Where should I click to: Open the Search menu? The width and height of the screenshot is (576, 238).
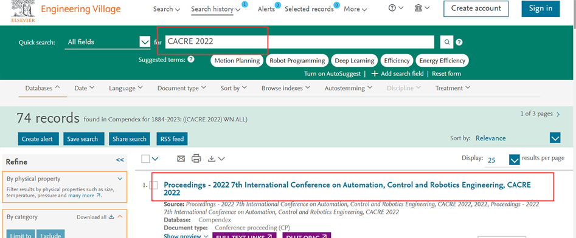[167, 9]
